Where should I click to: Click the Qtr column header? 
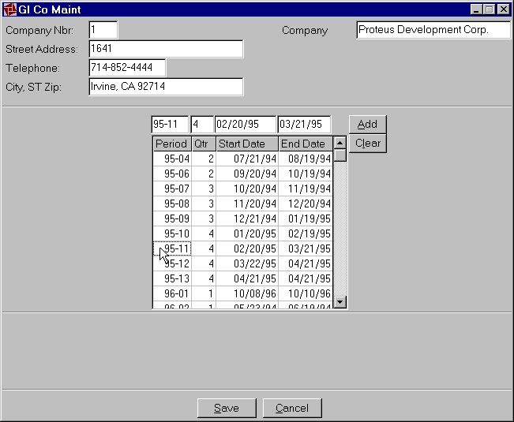[x=204, y=144]
